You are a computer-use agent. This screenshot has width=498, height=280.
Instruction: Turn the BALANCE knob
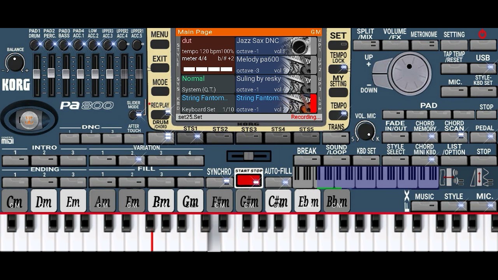(x=15, y=63)
